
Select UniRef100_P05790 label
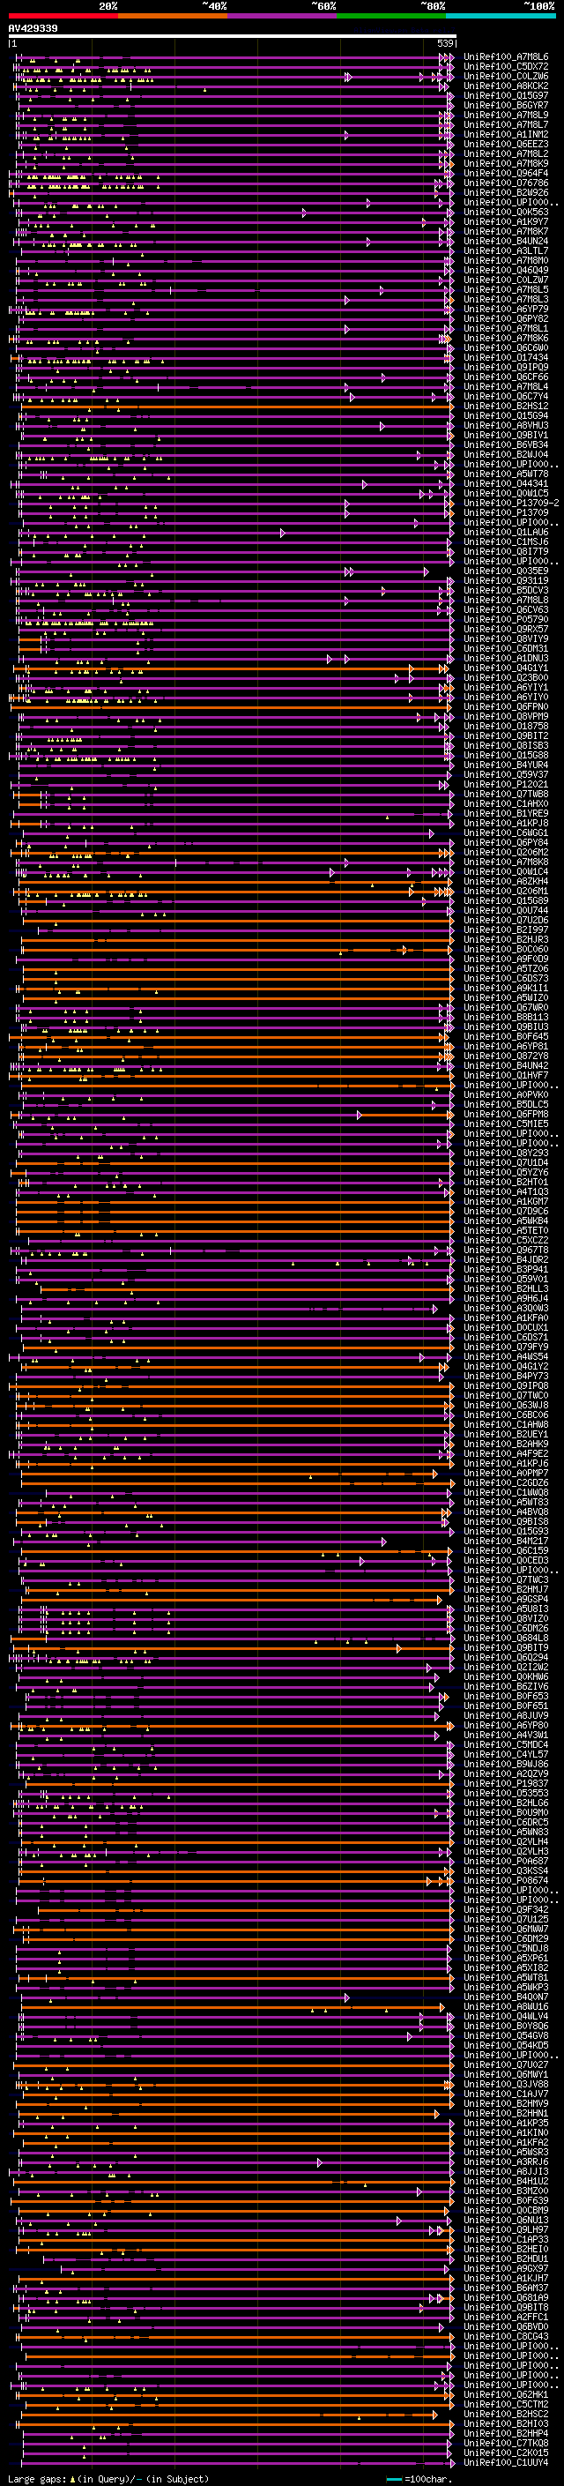click(x=506, y=620)
